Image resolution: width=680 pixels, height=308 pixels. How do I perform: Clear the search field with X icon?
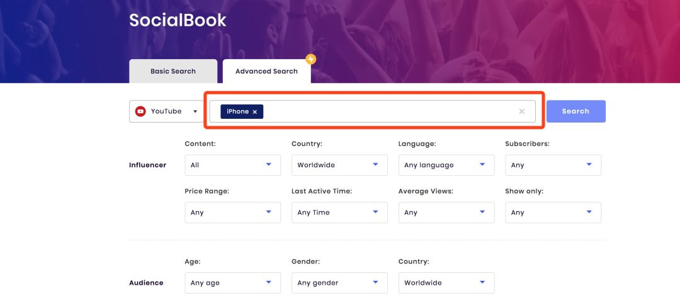(x=522, y=111)
